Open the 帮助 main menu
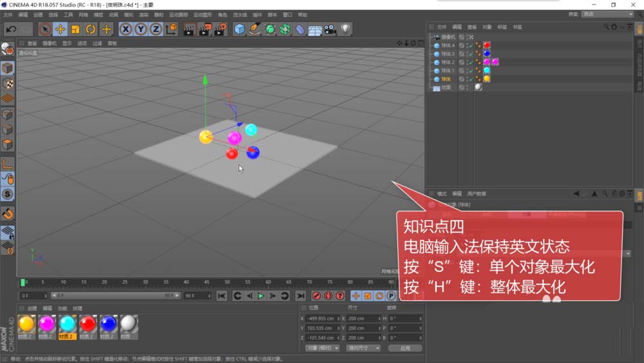Viewport: 644px width, 363px height. click(x=303, y=15)
